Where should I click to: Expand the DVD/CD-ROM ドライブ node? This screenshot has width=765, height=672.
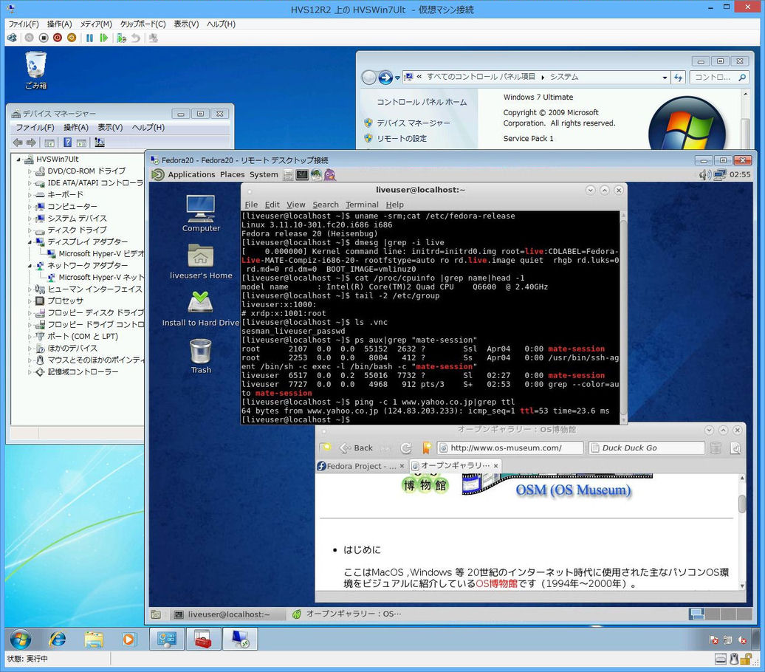(30, 171)
